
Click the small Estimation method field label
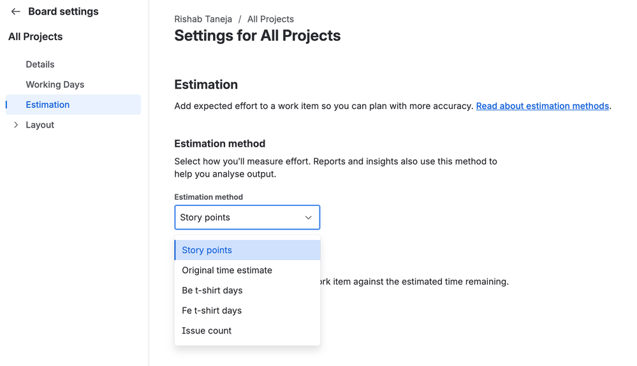pyautogui.click(x=209, y=197)
